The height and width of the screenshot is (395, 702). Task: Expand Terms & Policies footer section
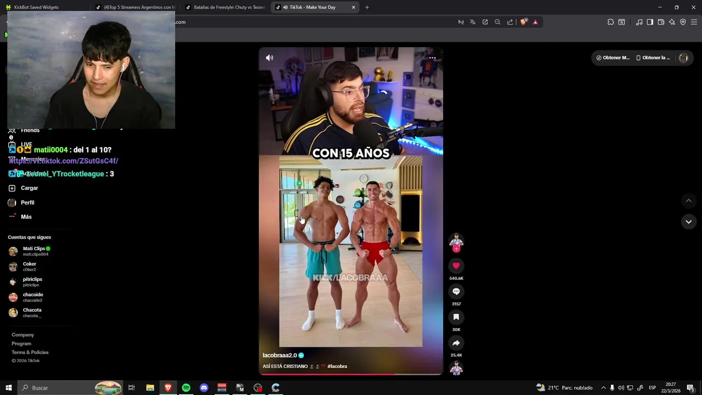coord(30,352)
